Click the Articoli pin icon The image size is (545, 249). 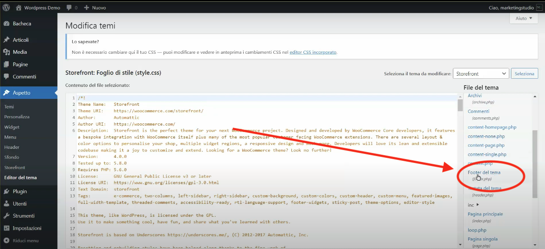(x=6, y=40)
